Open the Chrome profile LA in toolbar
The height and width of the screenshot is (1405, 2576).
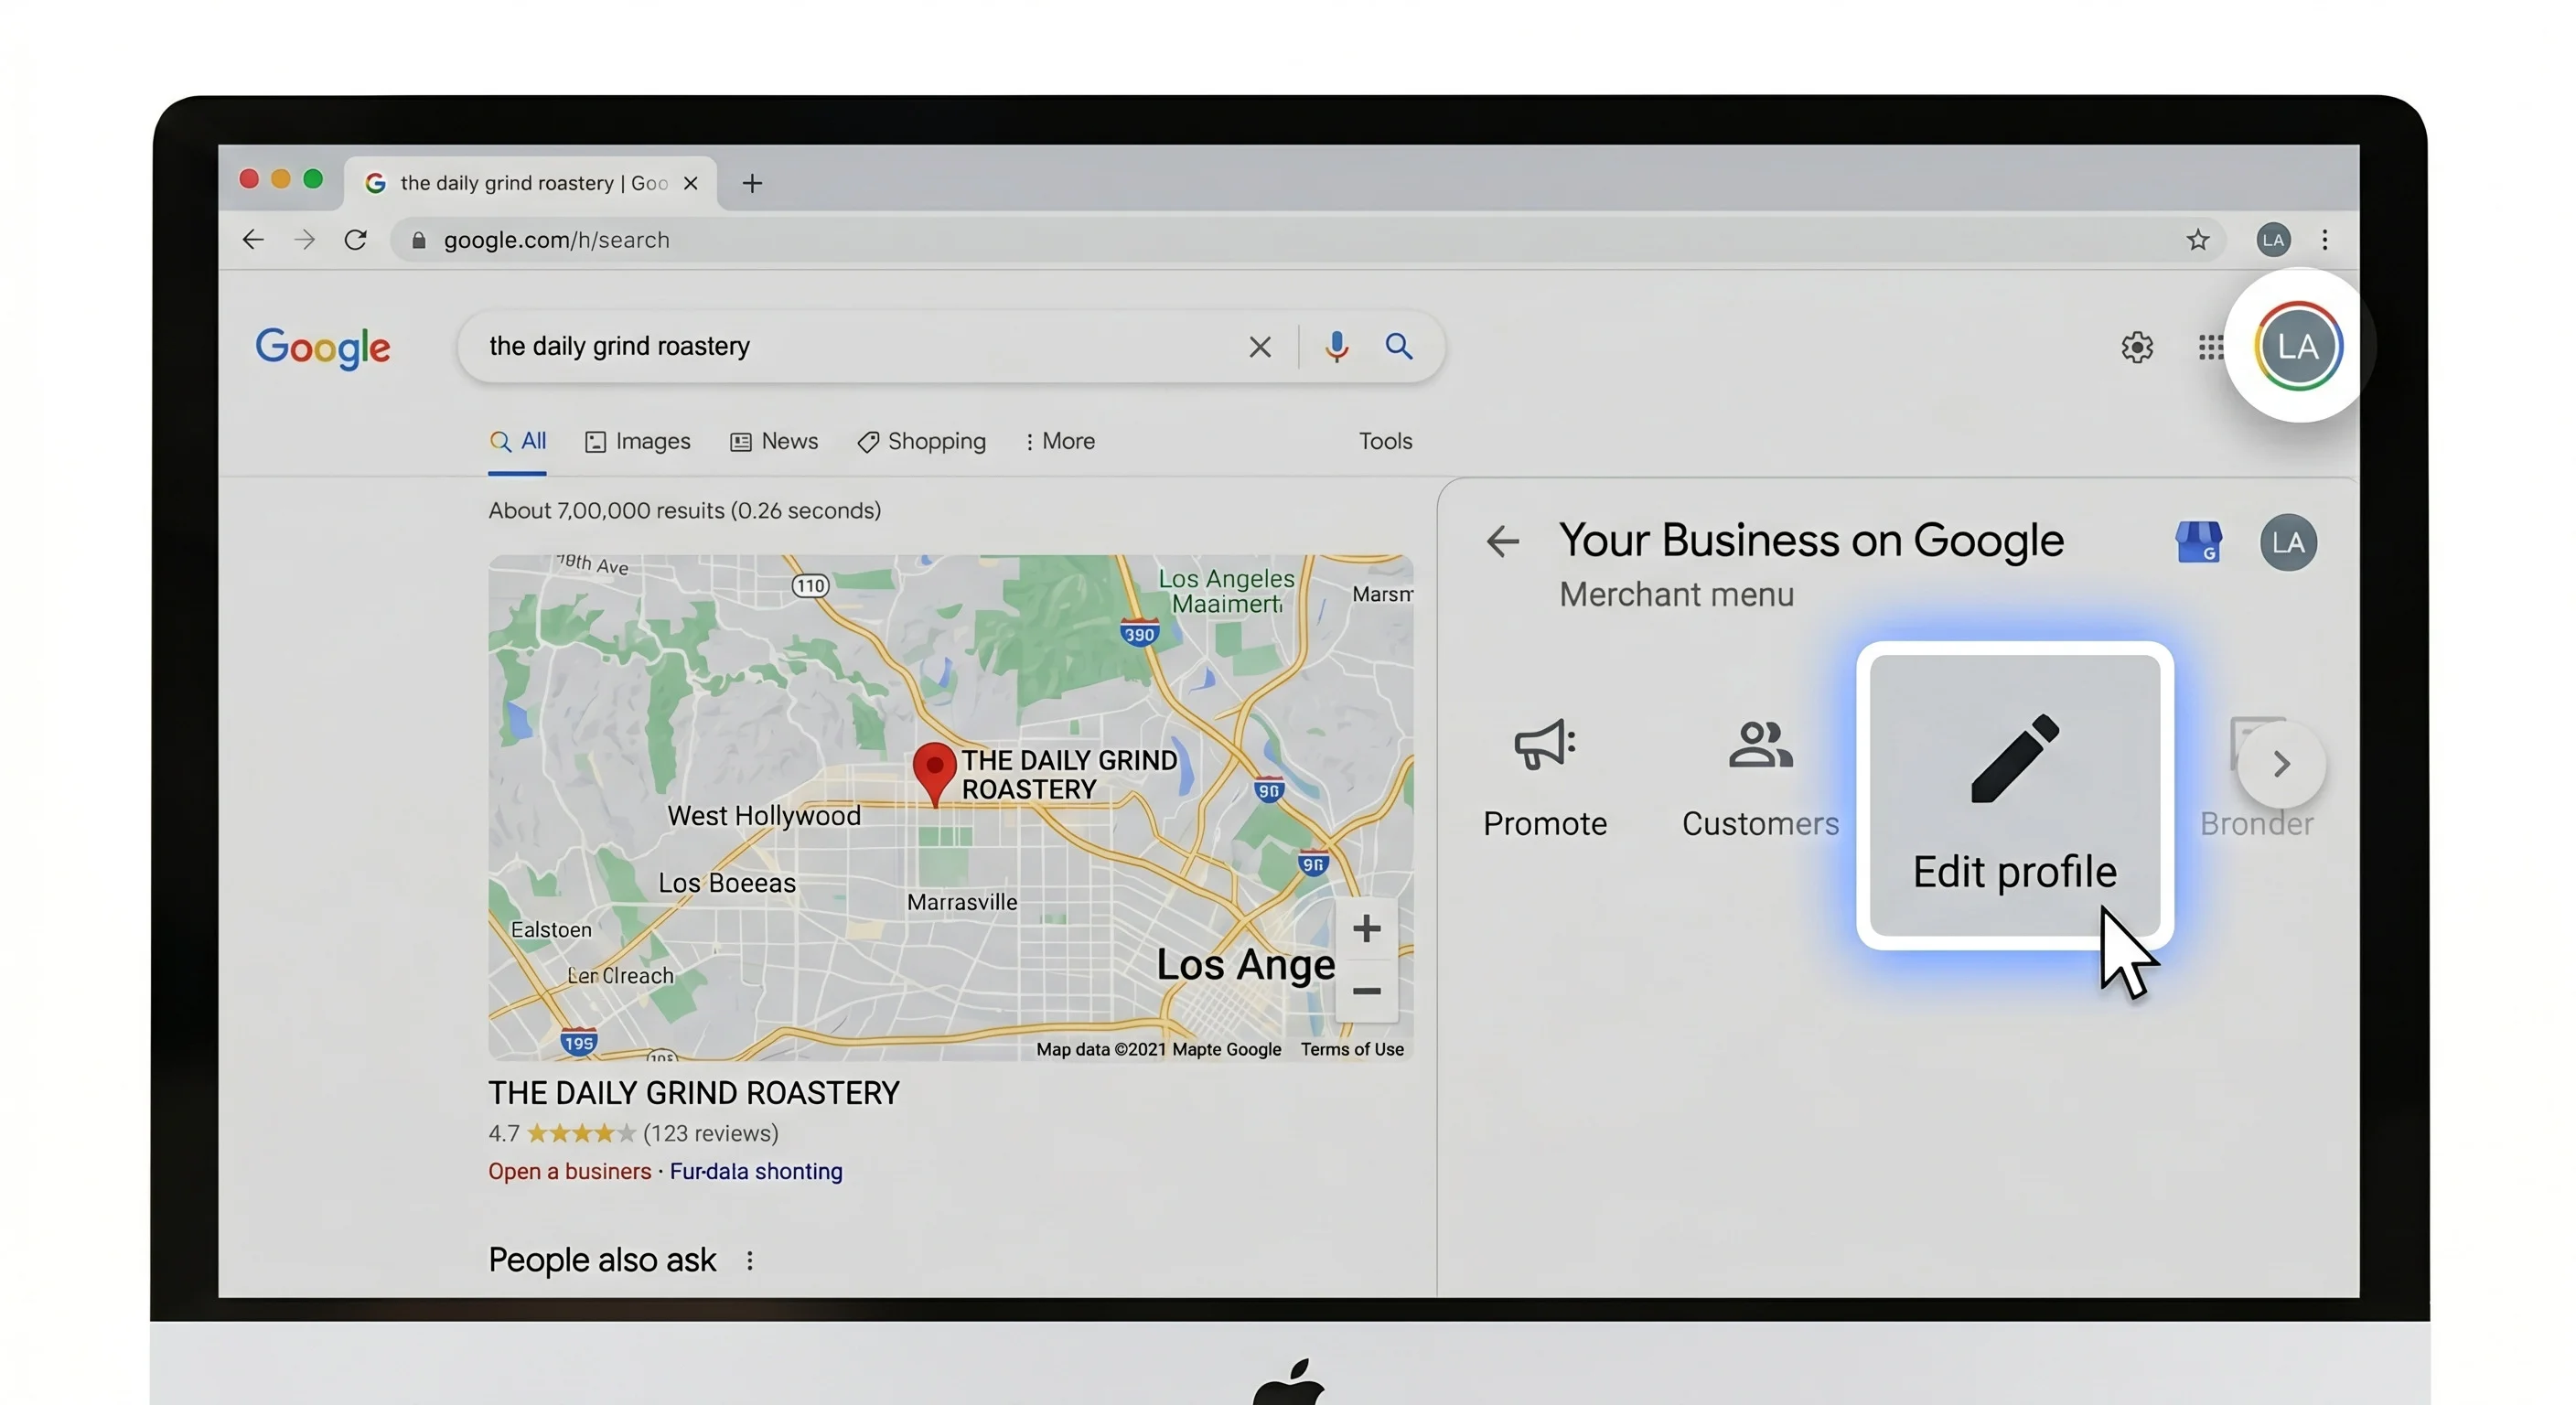coord(2273,240)
